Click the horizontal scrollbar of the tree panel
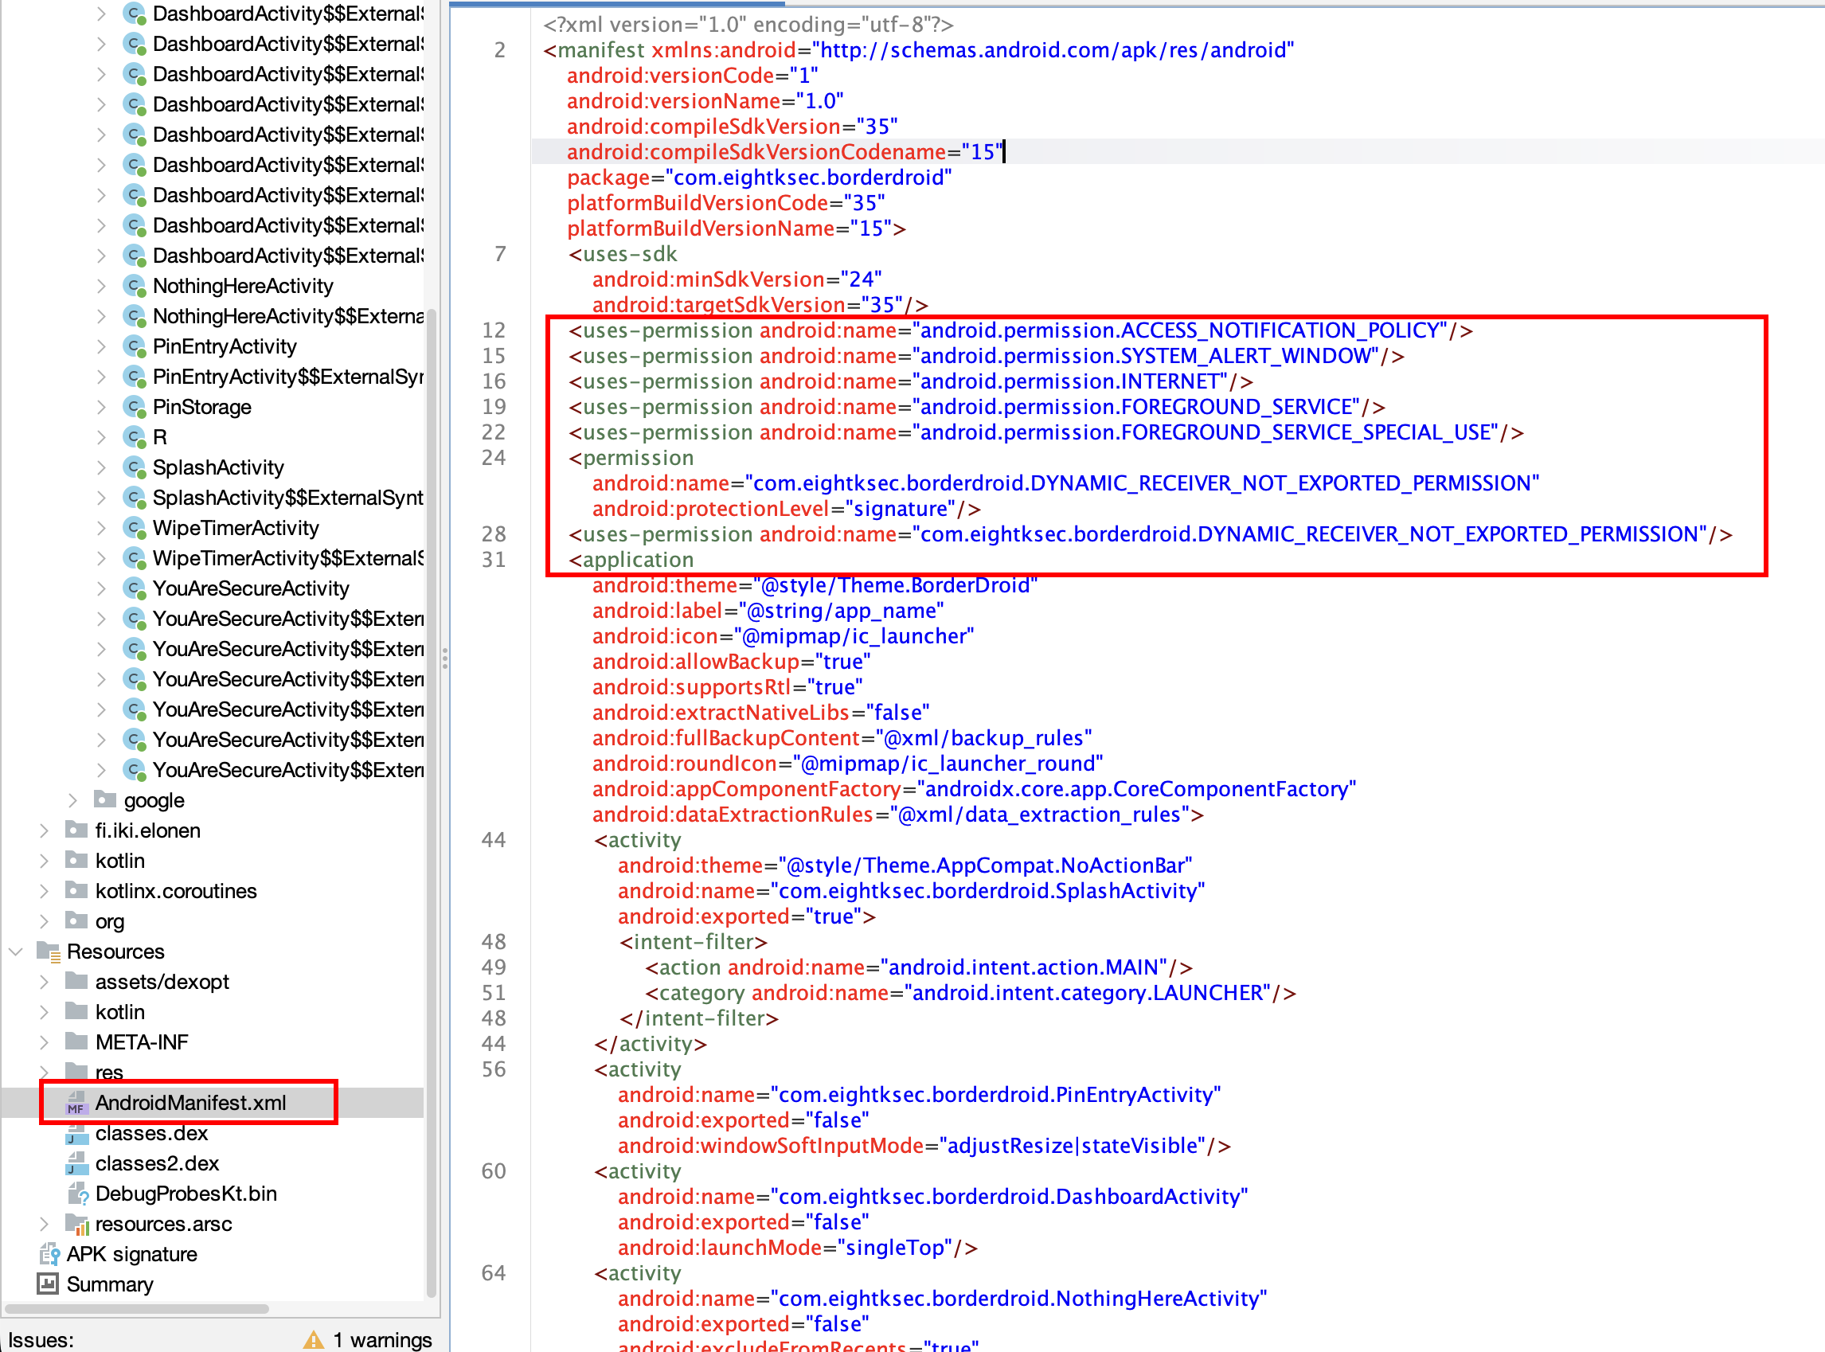The image size is (1825, 1352). (137, 1309)
